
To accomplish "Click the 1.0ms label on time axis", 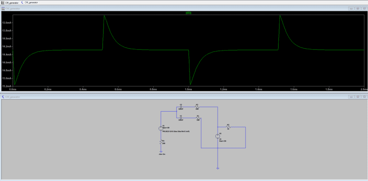I will click(x=188, y=89).
